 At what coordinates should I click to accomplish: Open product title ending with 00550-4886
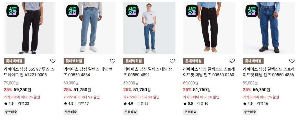point(269,72)
